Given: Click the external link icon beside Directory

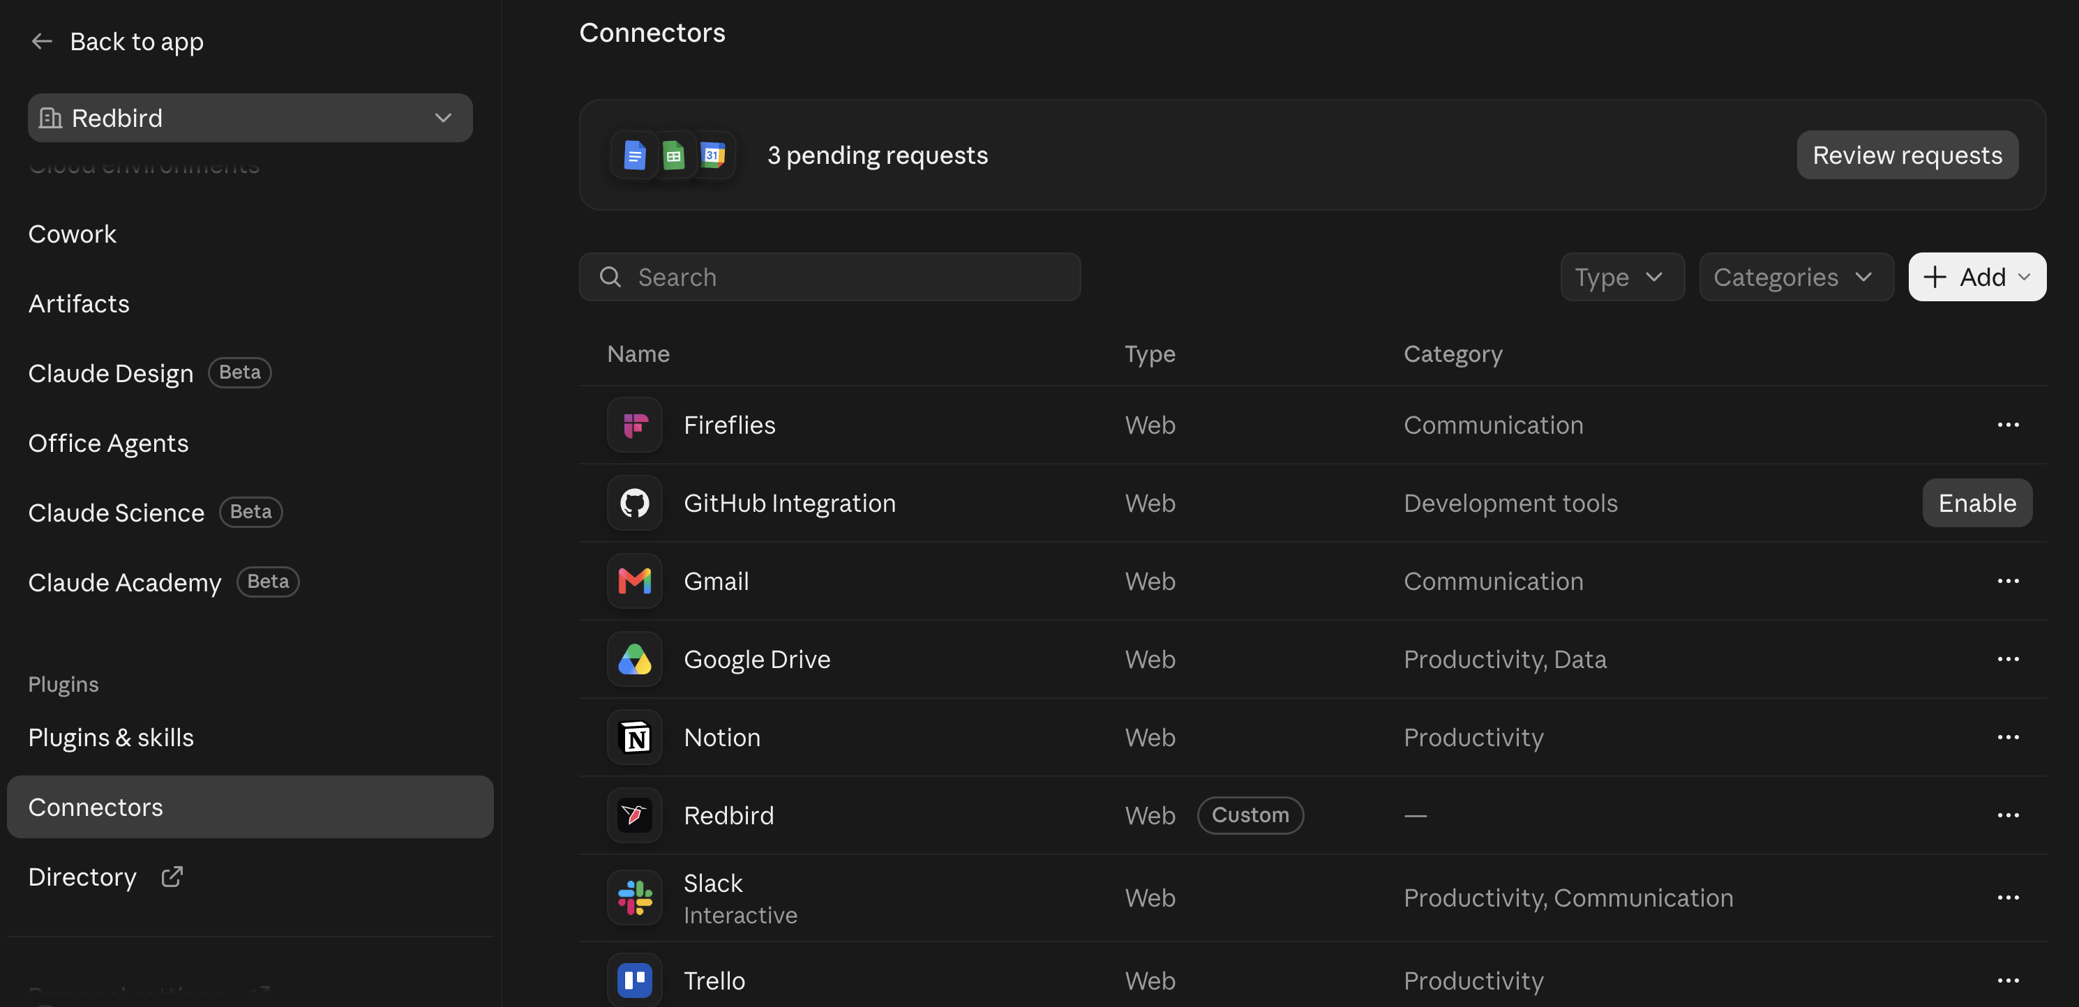Looking at the screenshot, I should pyautogui.click(x=172, y=877).
